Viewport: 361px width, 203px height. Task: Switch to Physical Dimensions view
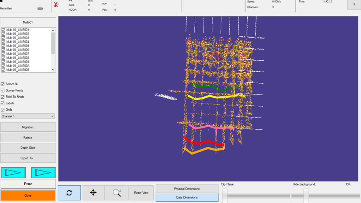click(187, 189)
